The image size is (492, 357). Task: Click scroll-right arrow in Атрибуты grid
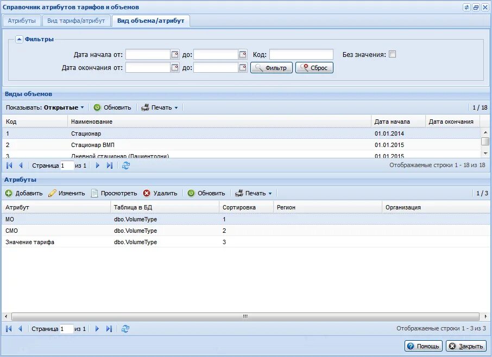[x=485, y=316]
